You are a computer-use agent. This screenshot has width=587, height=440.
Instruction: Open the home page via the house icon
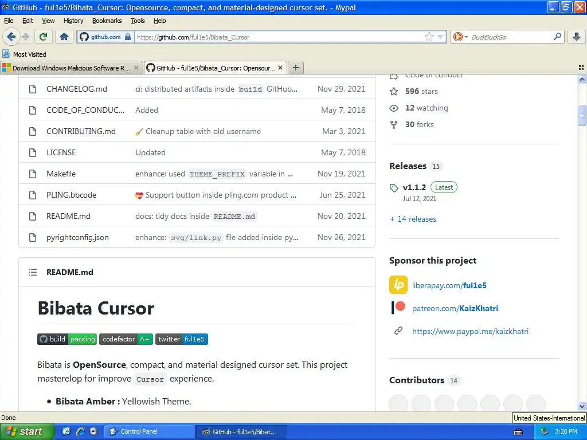(64, 37)
